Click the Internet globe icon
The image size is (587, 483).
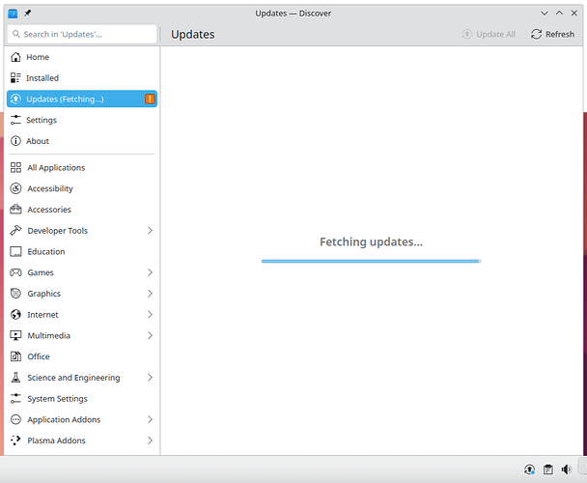[15, 314]
